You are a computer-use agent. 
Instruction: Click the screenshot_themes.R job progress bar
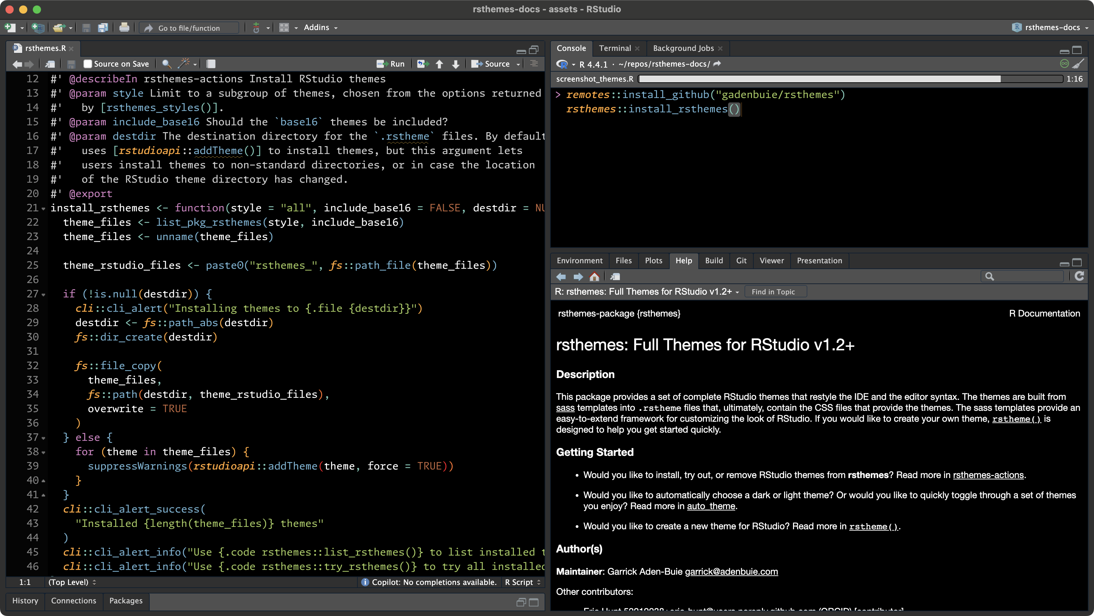(850, 79)
